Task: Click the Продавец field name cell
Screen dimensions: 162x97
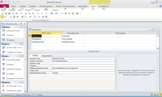Action: (x=46, y=39)
